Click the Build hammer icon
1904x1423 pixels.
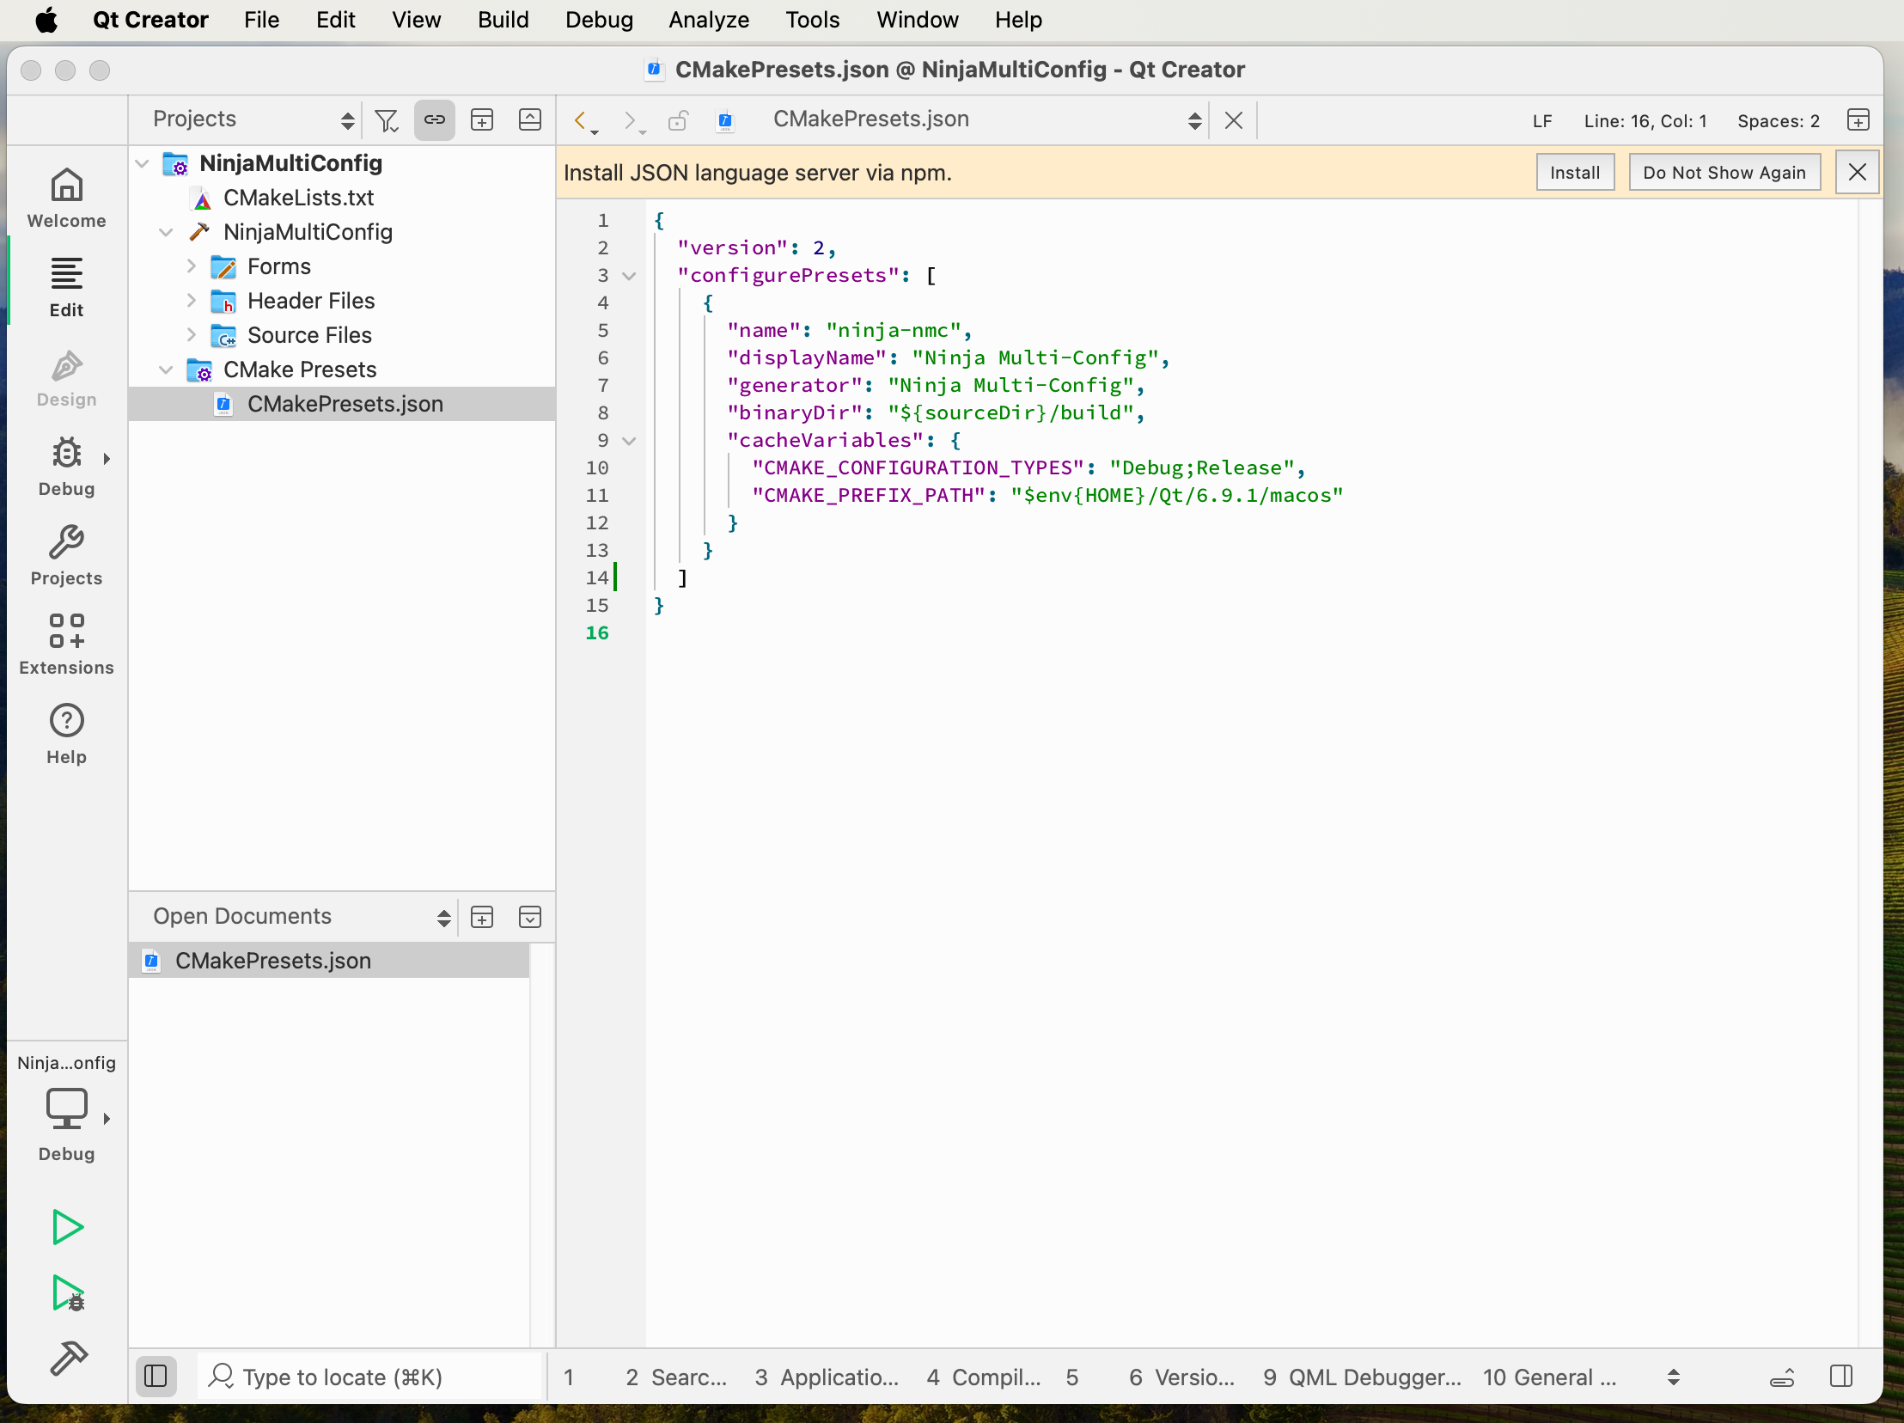[67, 1358]
